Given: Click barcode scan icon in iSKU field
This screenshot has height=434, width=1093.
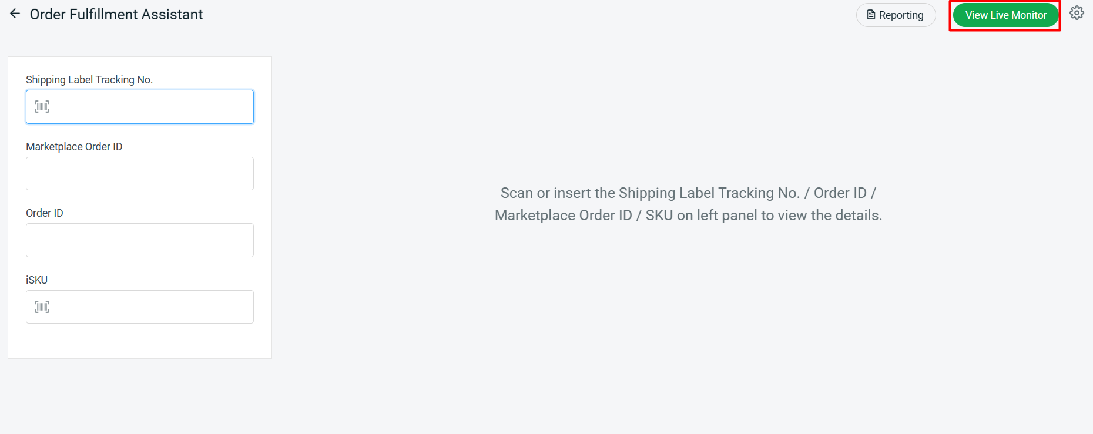Looking at the screenshot, I should click(42, 307).
